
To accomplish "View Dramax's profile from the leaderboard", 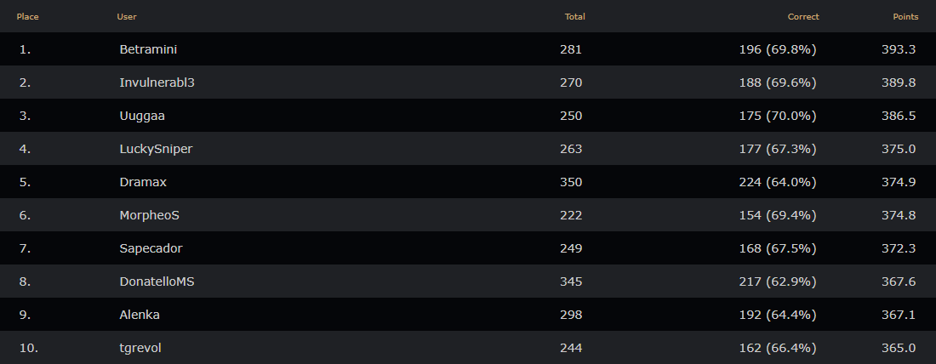I will tap(143, 182).
